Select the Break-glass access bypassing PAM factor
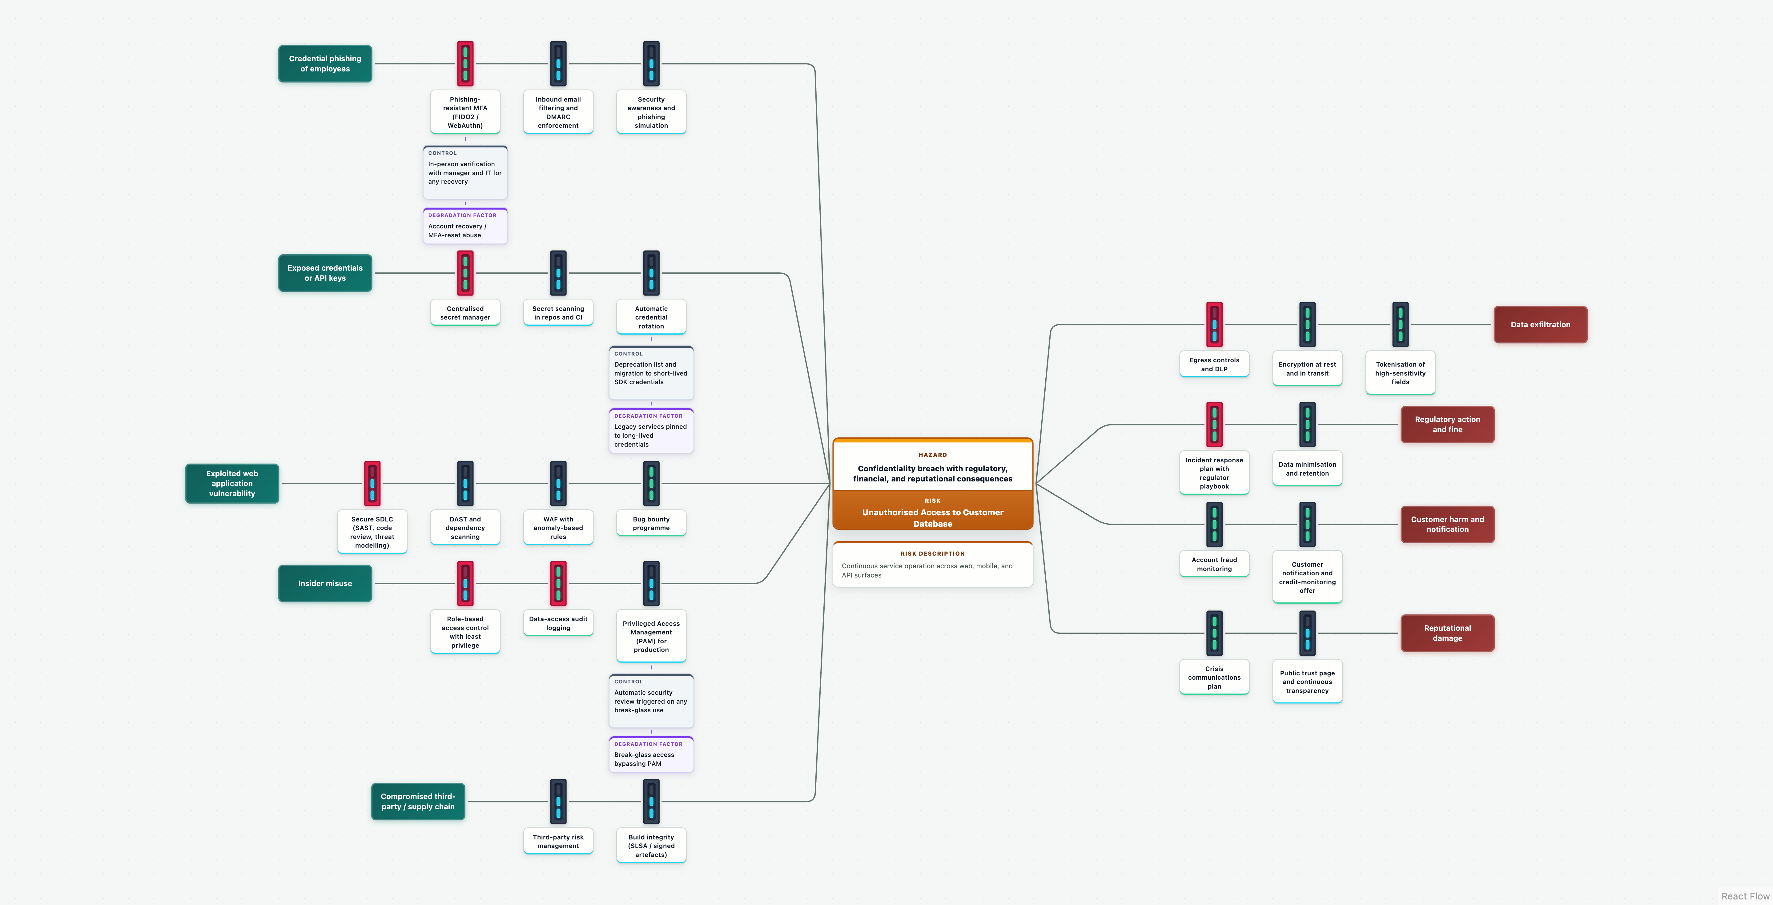This screenshot has height=905, width=1773. click(651, 754)
